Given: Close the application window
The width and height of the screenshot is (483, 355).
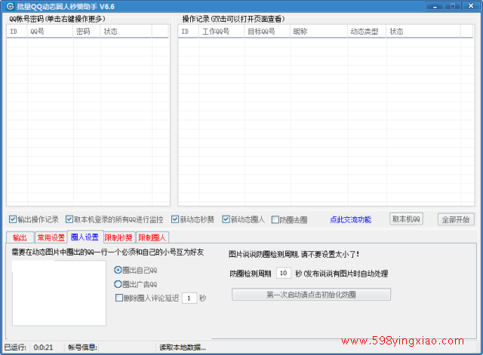Looking at the screenshot, I should pyautogui.click(x=471, y=6).
